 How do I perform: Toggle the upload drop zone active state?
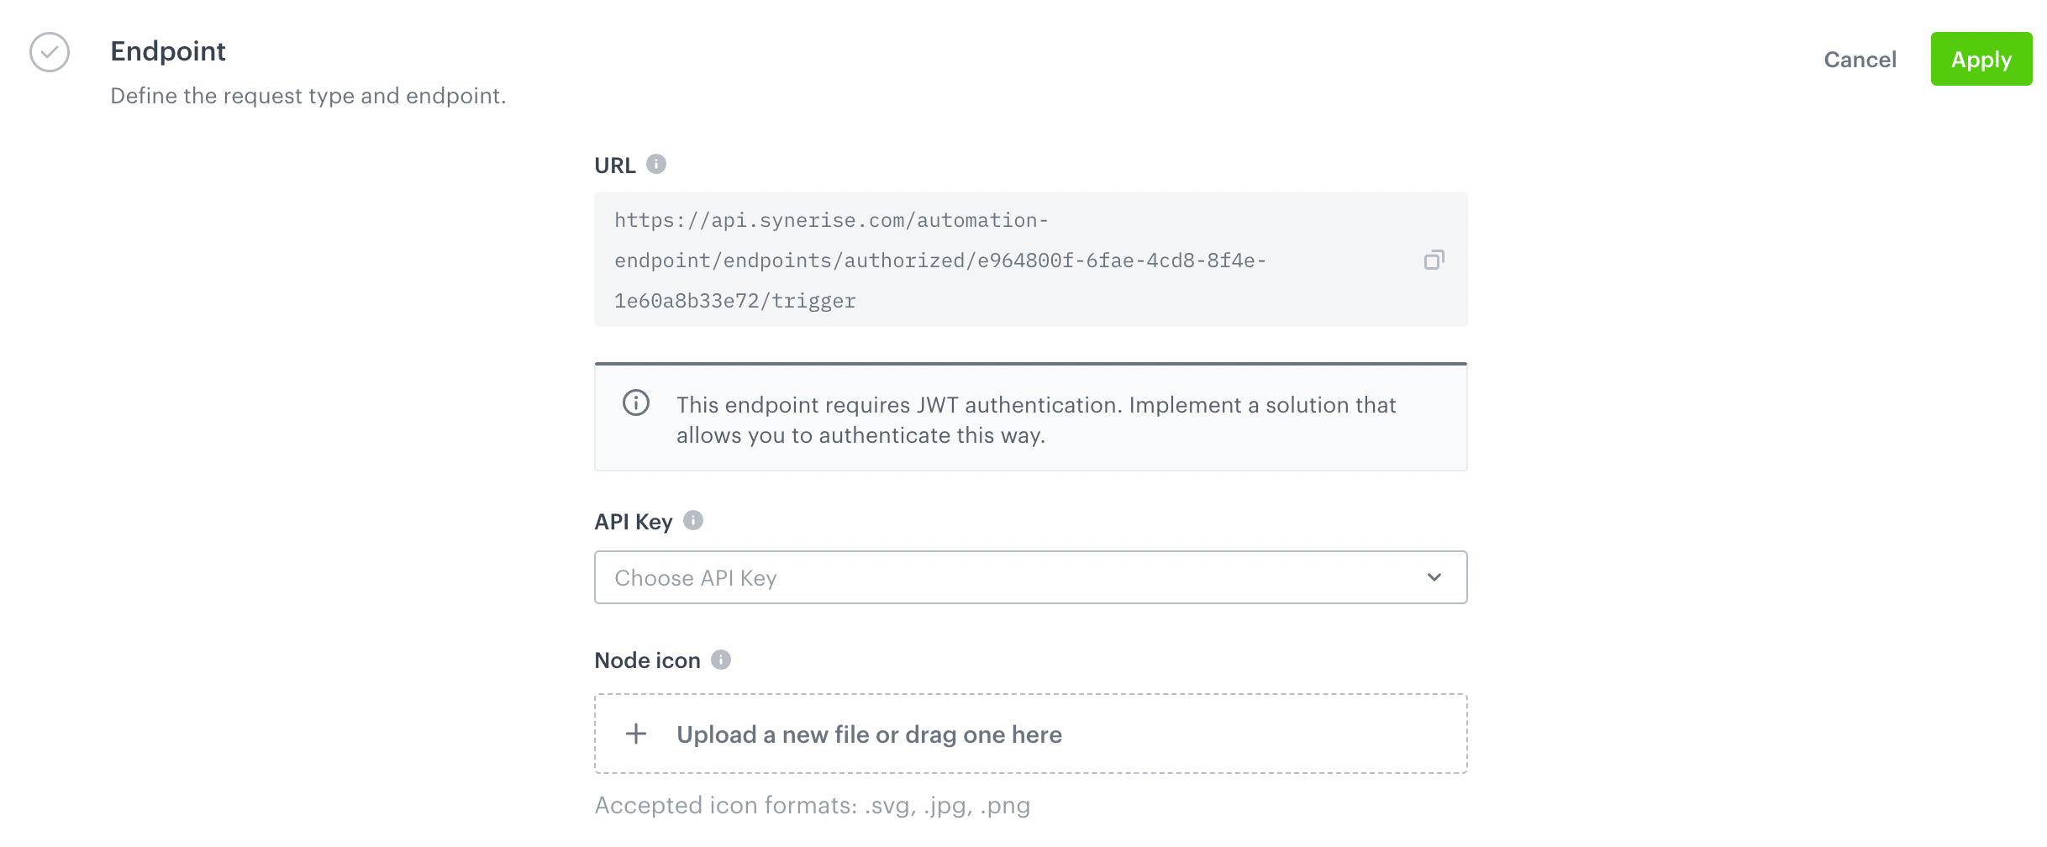click(x=1030, y=733)
